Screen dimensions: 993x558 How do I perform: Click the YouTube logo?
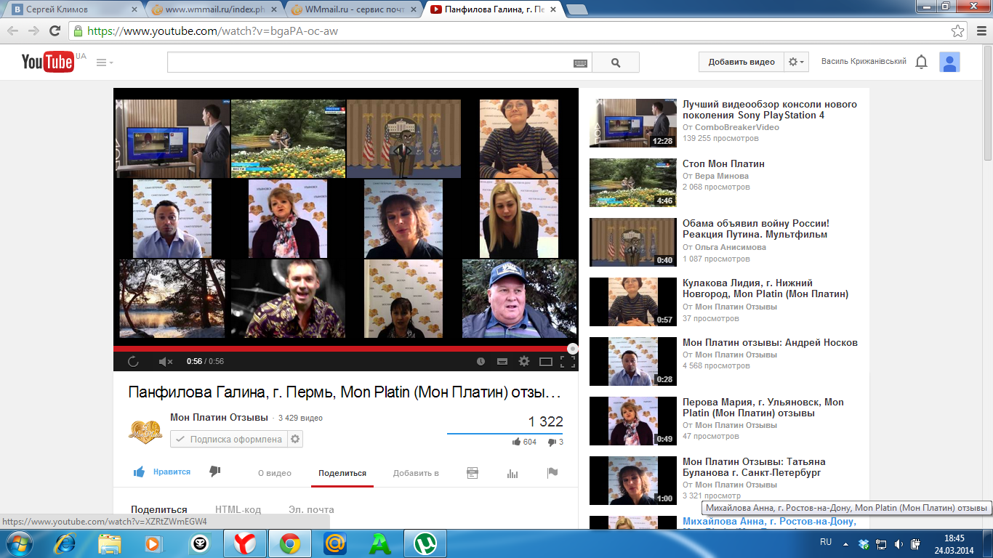pyautogui.click(x=47, y=62)
